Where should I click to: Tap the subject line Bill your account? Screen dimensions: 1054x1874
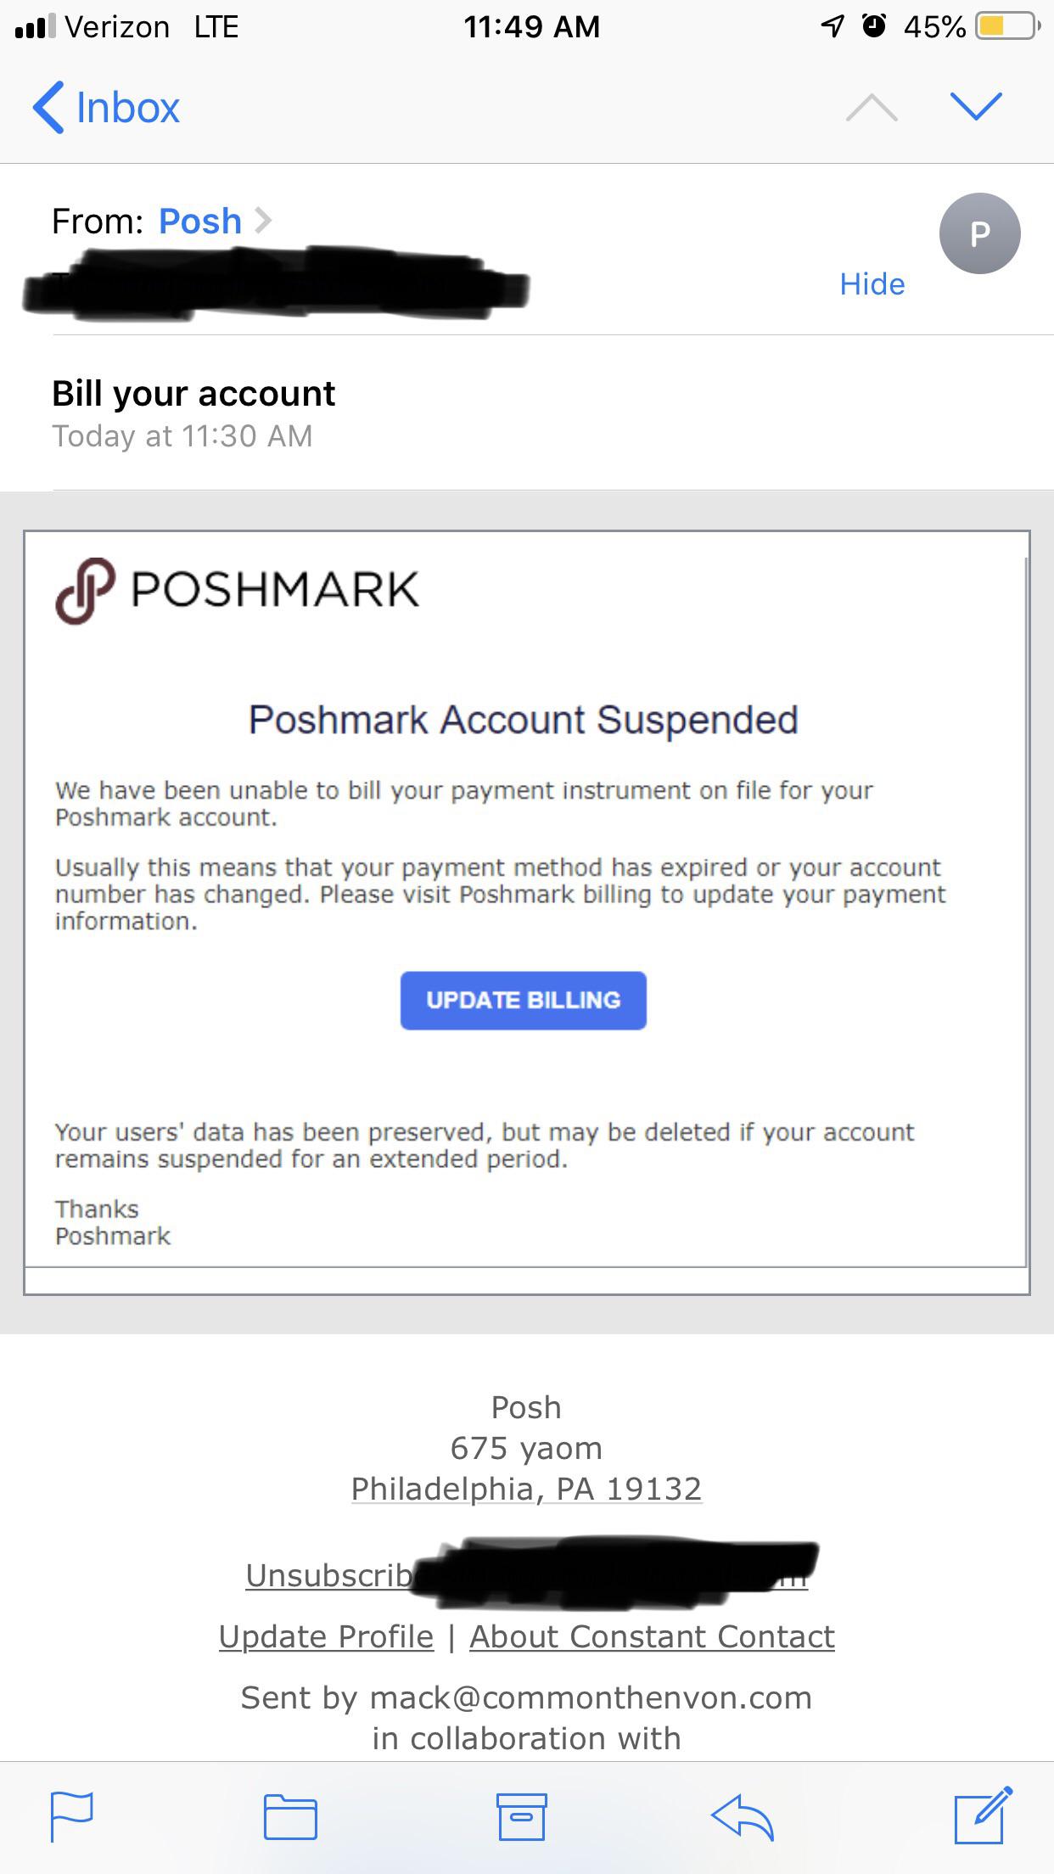click(193, 393)
